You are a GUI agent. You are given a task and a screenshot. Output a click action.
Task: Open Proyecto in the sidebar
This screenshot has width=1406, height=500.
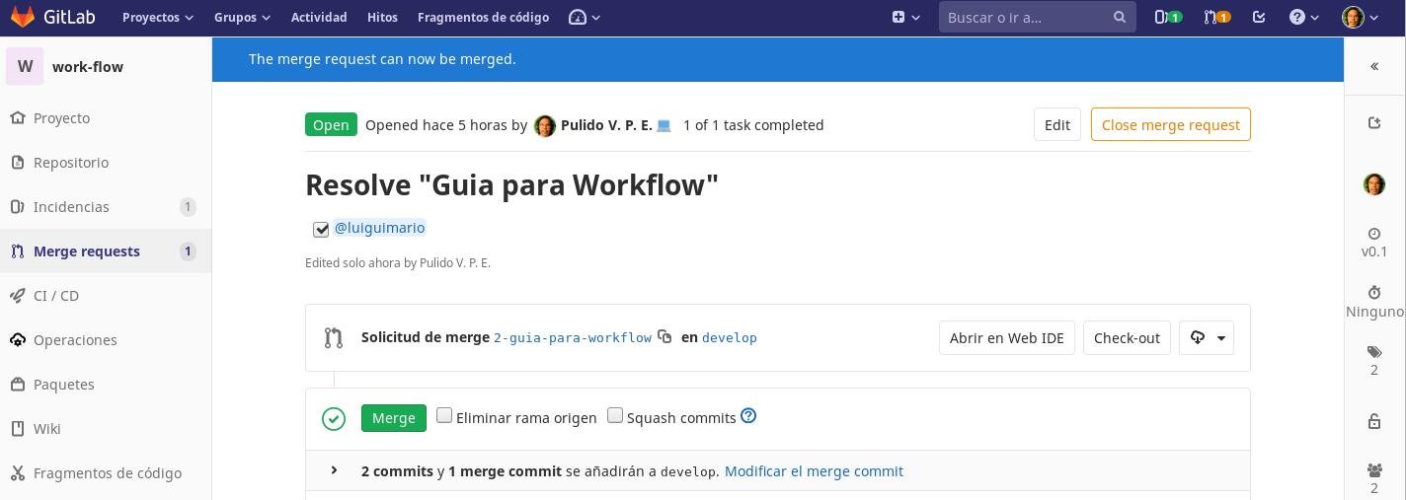point(106,117)
